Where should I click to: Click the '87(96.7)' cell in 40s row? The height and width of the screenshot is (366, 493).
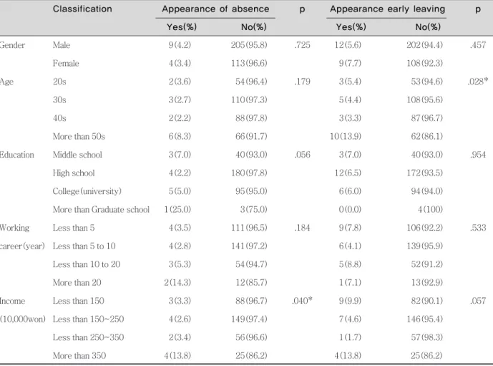point(427,118)
